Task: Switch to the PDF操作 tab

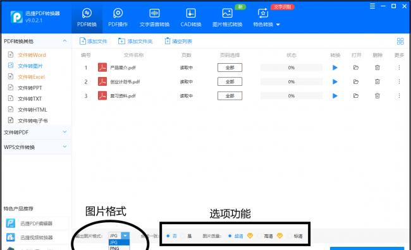Action: [118, 18]
